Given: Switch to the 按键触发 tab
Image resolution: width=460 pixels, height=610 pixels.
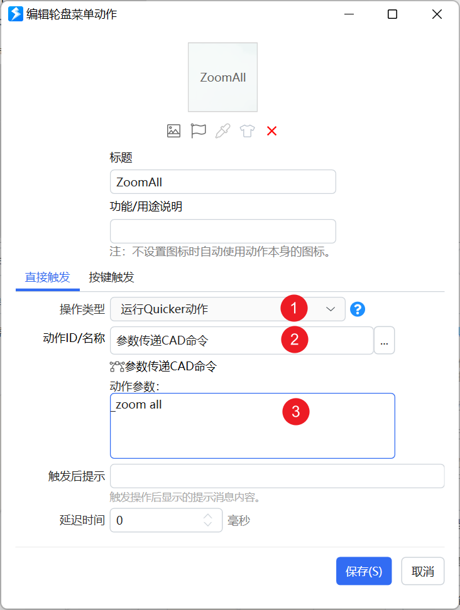Looking at the screenshot, I should 111,277.
